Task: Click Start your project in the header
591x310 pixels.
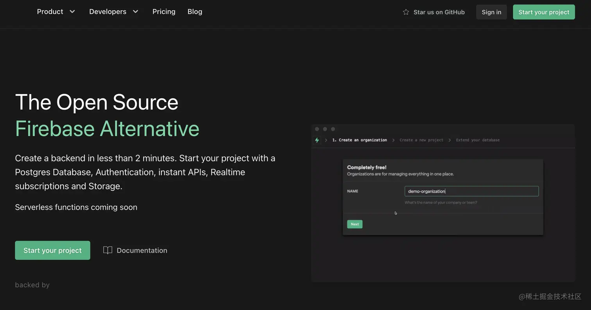Action: 544,12
